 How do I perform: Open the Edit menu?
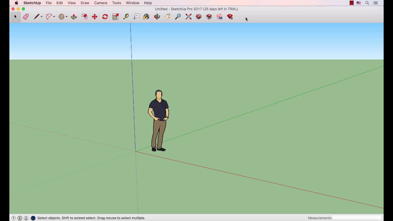[x=60, y=3]
